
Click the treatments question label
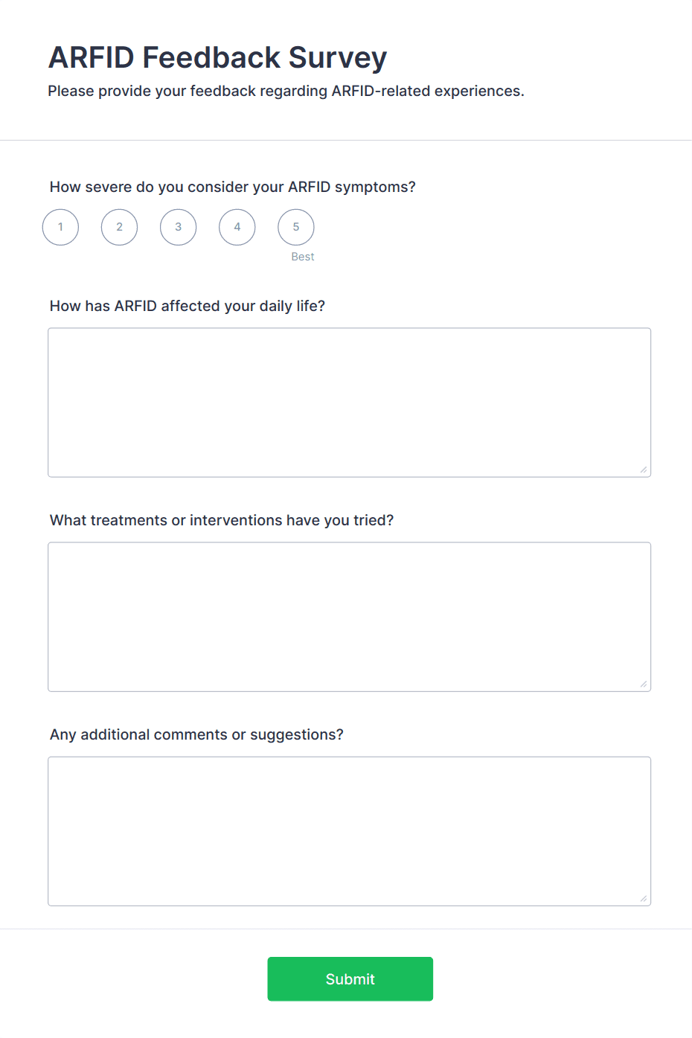(x=222, y=520)
